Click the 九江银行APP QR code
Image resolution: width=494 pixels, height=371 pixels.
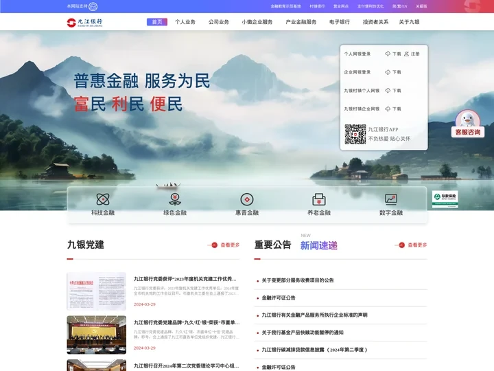click(355, 134)
